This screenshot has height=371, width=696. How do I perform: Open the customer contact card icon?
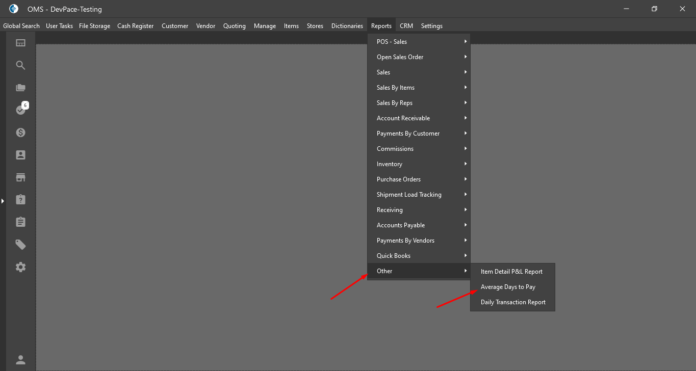(20, 155)
